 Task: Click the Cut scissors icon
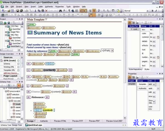point(35,11)
